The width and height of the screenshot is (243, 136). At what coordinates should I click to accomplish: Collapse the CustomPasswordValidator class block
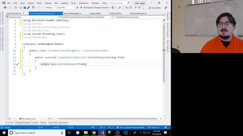click(22, 51)
